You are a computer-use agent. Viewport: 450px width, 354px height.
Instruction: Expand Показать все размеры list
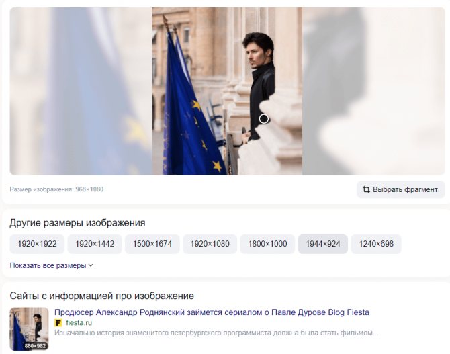pos(51,265)
